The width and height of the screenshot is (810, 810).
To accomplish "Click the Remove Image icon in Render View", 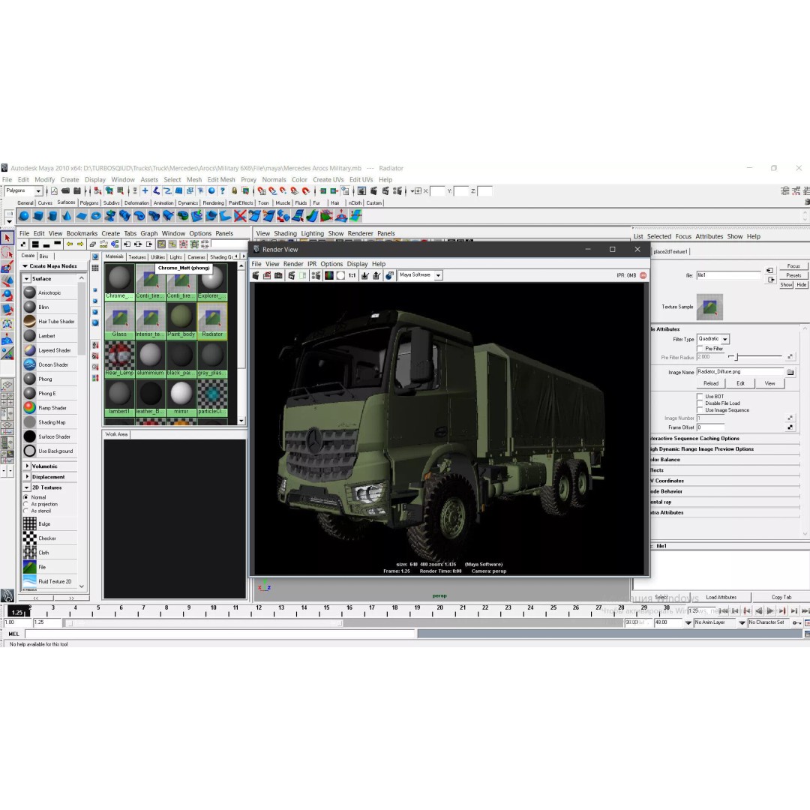I will coord(376,275).
